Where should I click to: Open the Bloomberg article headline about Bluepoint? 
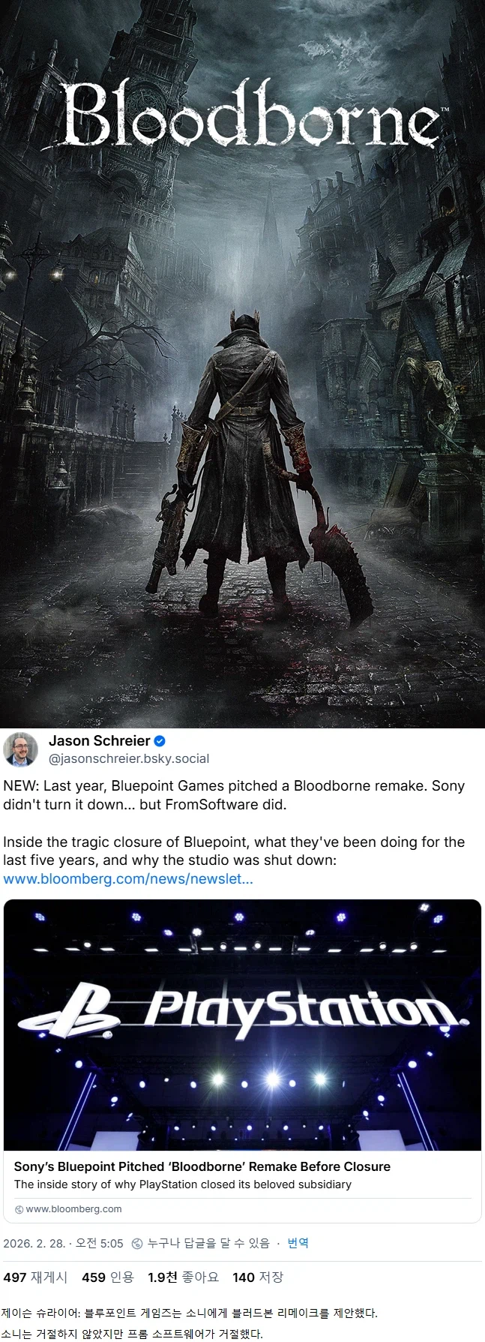[202, 1166]
